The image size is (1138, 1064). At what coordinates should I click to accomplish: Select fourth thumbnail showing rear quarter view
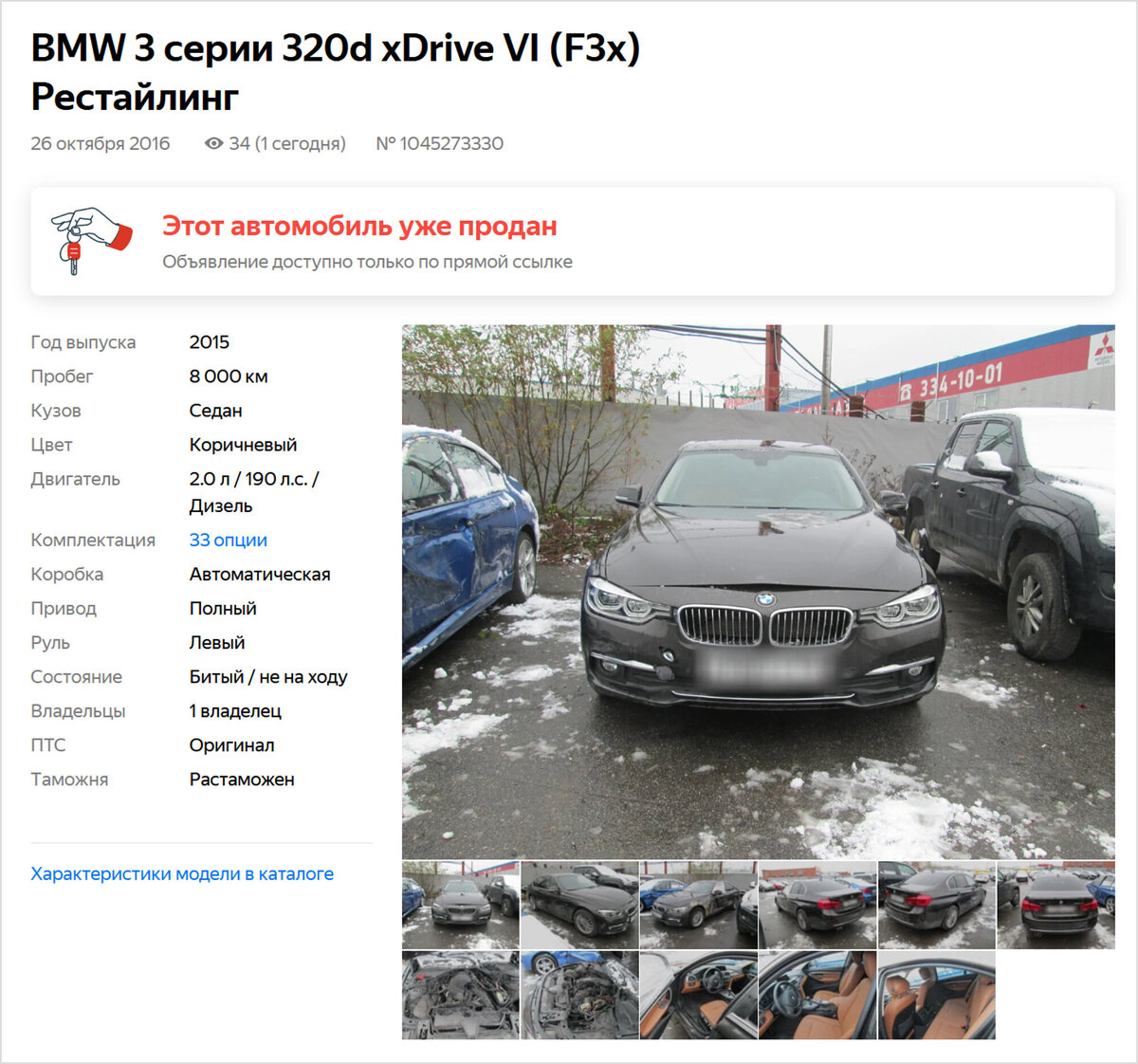click(817, 905)
